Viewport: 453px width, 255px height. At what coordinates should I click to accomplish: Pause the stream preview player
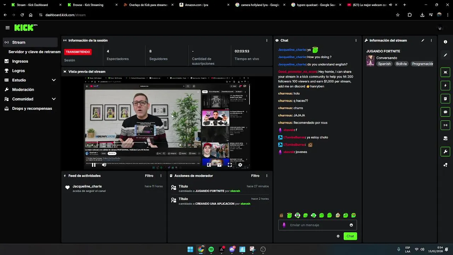93,165
